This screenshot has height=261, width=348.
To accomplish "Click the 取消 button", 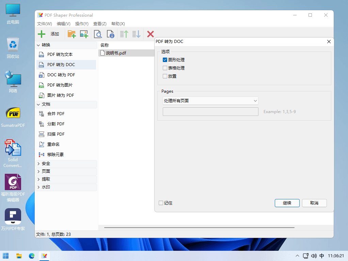I will click(314, 203).
